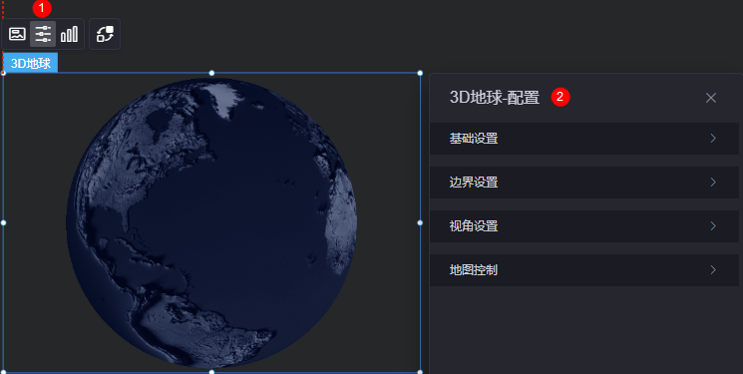Expand the 地图控制 section
743x374 pixels.
pyautogui.click(x=584, y=270)
